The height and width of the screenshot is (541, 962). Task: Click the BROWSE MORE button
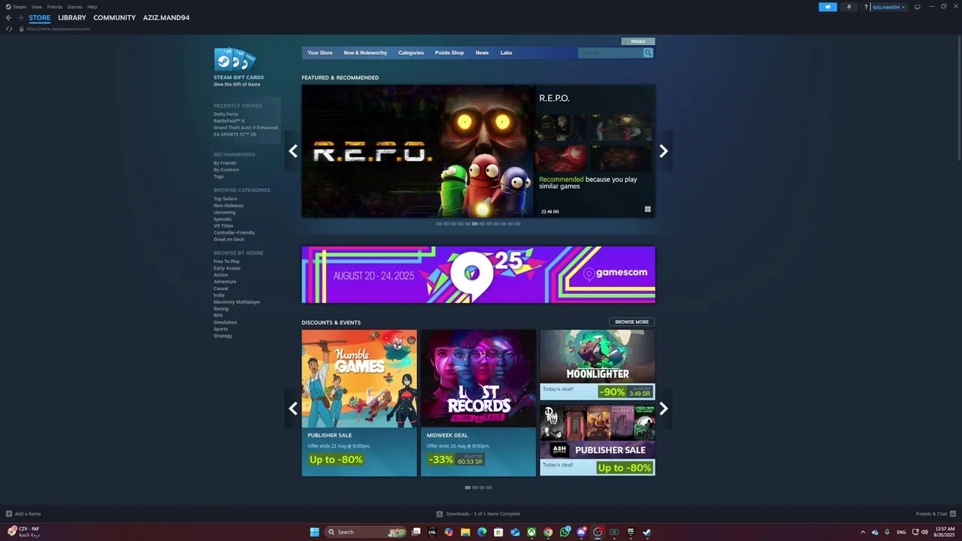631,322
